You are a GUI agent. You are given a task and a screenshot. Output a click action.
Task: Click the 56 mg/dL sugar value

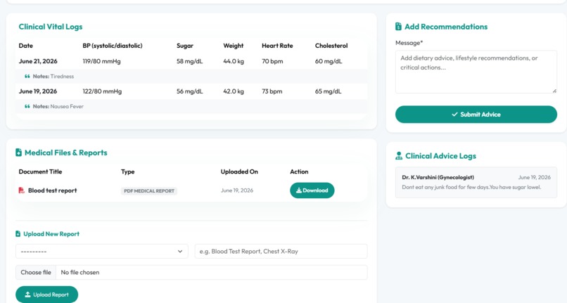(189, 91)
